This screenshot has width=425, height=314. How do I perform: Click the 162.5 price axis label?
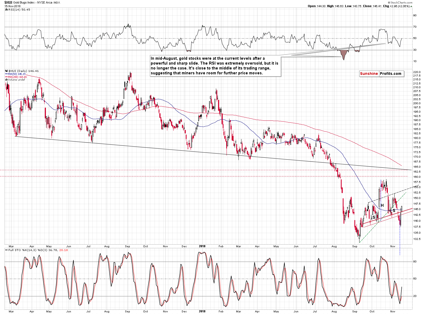coord(417,172)
